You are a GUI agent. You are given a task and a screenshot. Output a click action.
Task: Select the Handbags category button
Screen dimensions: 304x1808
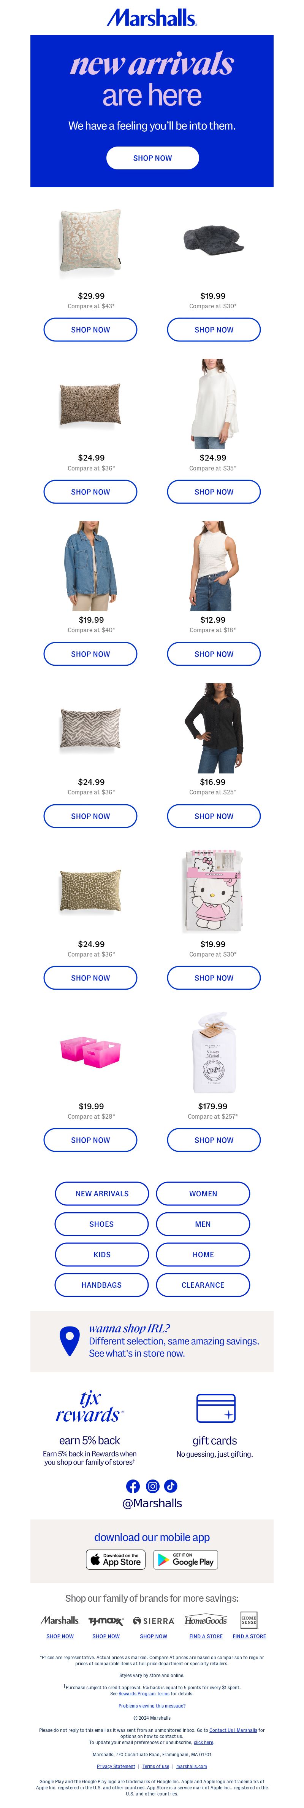coord(101,1284)
